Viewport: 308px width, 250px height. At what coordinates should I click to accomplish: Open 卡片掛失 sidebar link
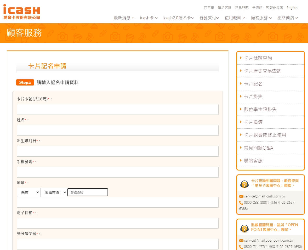[253, 96]
